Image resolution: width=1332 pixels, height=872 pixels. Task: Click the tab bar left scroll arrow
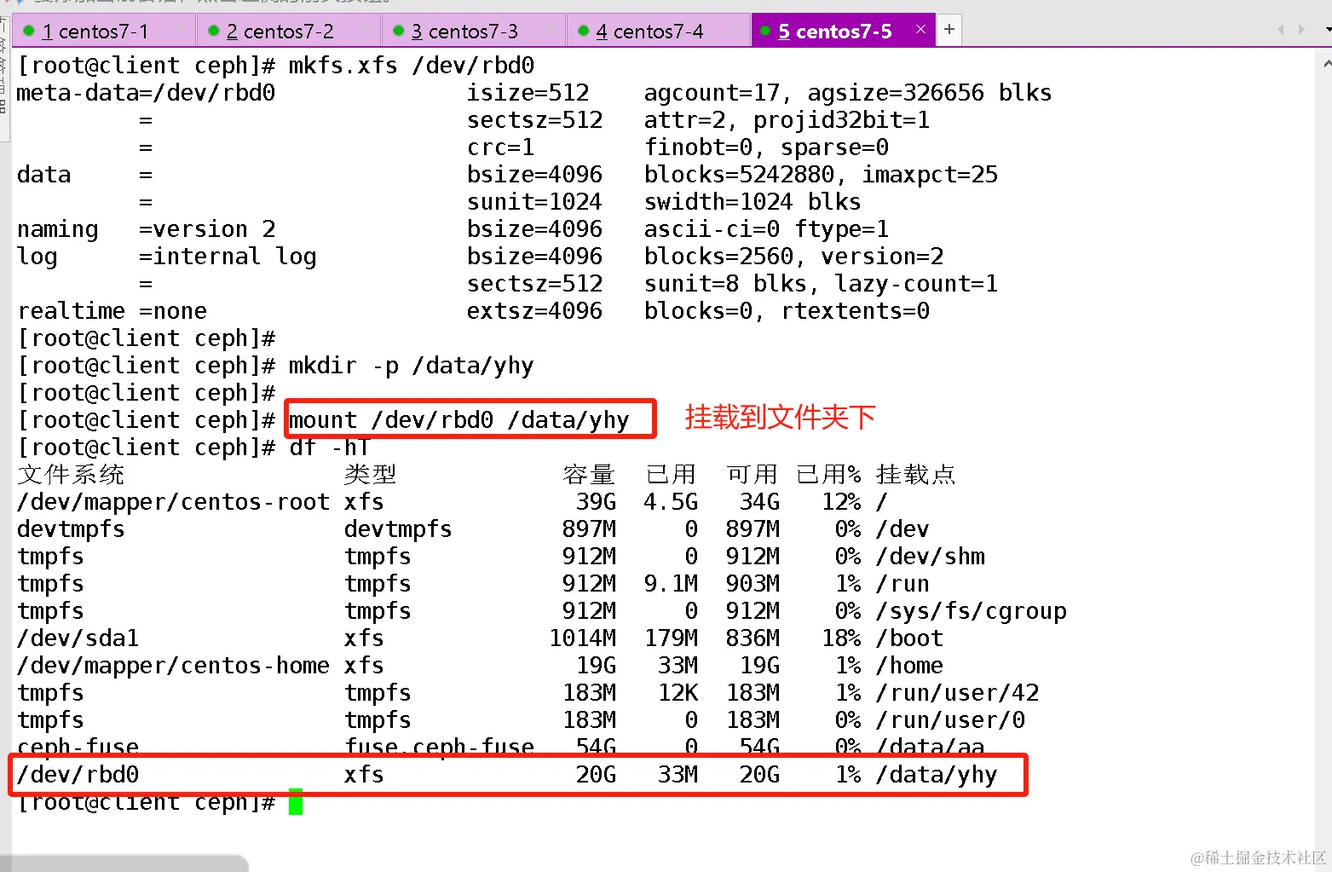[x=1280, y=30]
